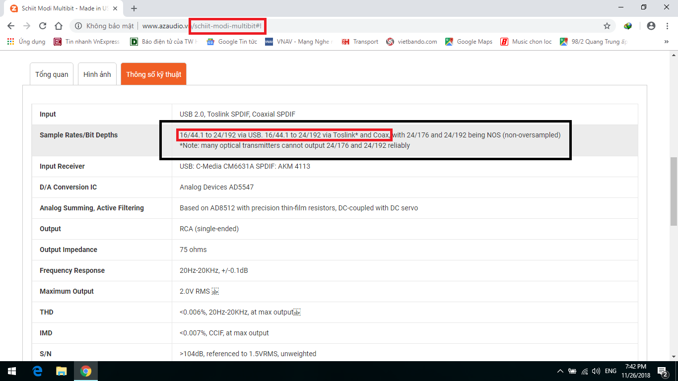Screen dimensions: 678x381
Task: Expand the hidden bookmarks overflow chevron
Action: [666, 42]
